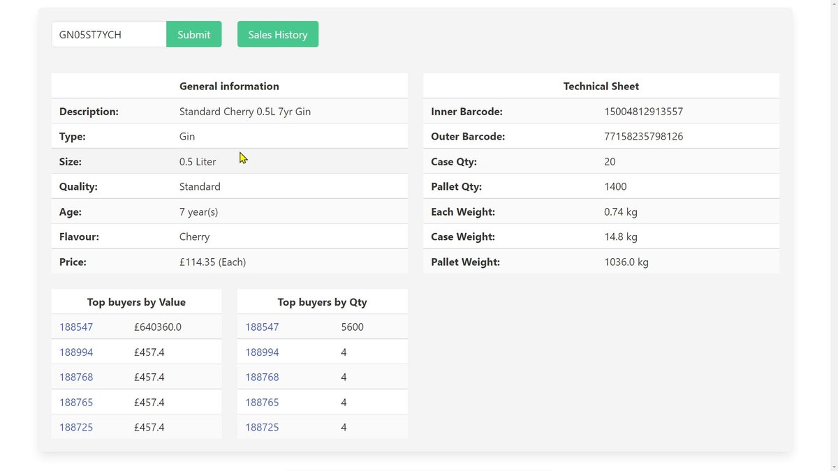Follow link 188725 in Top buyers by Qty
Screen dimensions: 838x471
pos(262,427)
